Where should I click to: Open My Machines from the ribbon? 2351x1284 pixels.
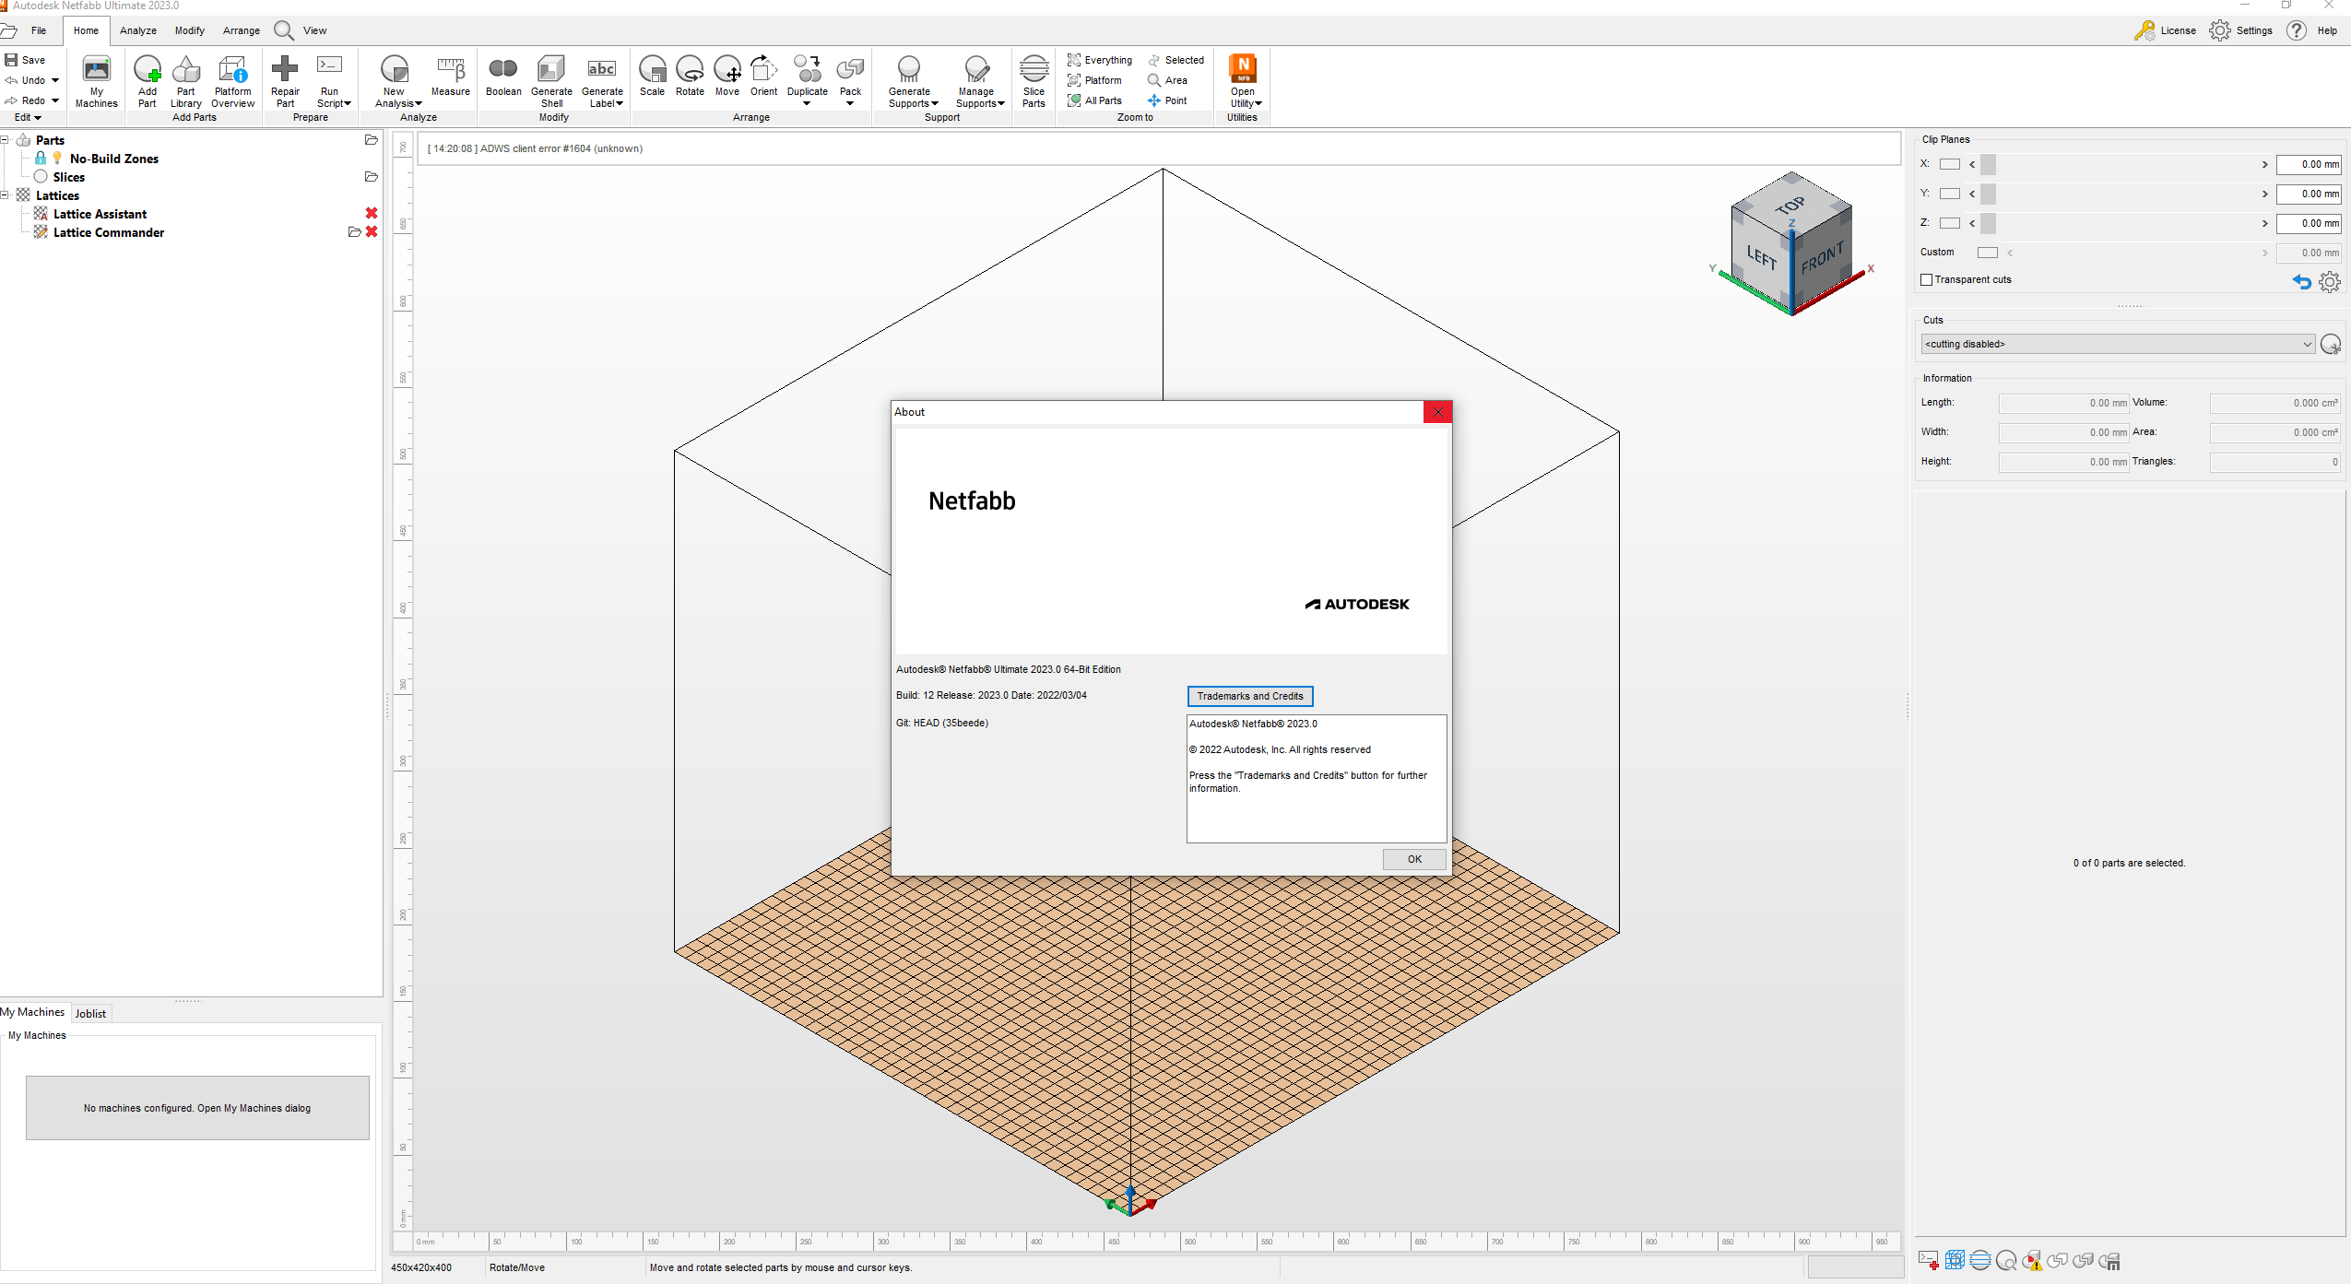click(x=96, y=70)
